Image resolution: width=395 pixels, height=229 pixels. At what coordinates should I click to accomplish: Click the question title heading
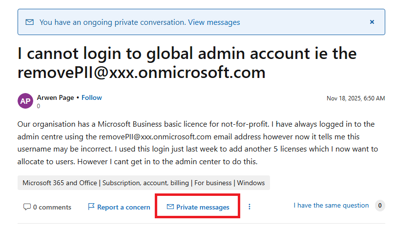187,62
